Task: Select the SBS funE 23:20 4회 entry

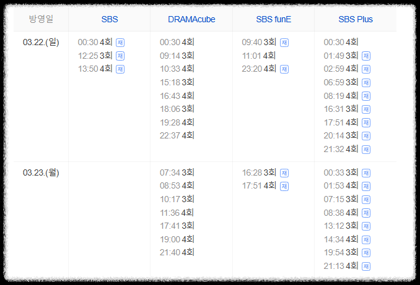Action: pos(259,69)
